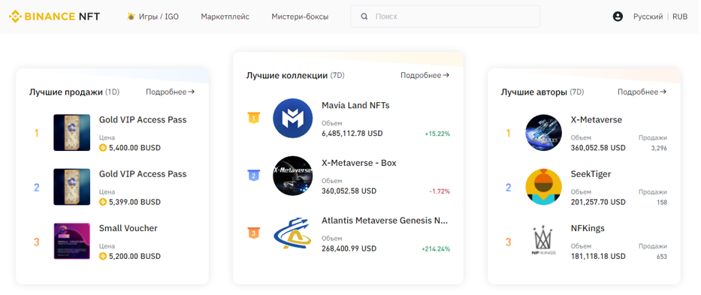Open Mavia Land NFTs collection logo
This screenshot has height=295, width=701.
click(292, 118)
